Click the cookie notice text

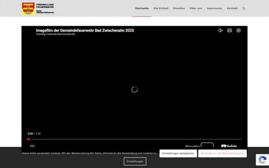point(90,153)
